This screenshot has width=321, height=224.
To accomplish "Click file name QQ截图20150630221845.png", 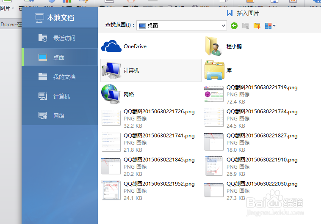I will pos(159,160).
